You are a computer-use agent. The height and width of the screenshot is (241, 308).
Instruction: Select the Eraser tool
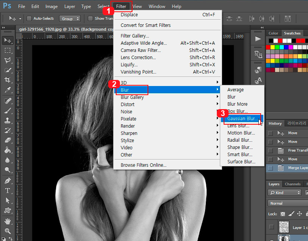(x=8, y=140)
